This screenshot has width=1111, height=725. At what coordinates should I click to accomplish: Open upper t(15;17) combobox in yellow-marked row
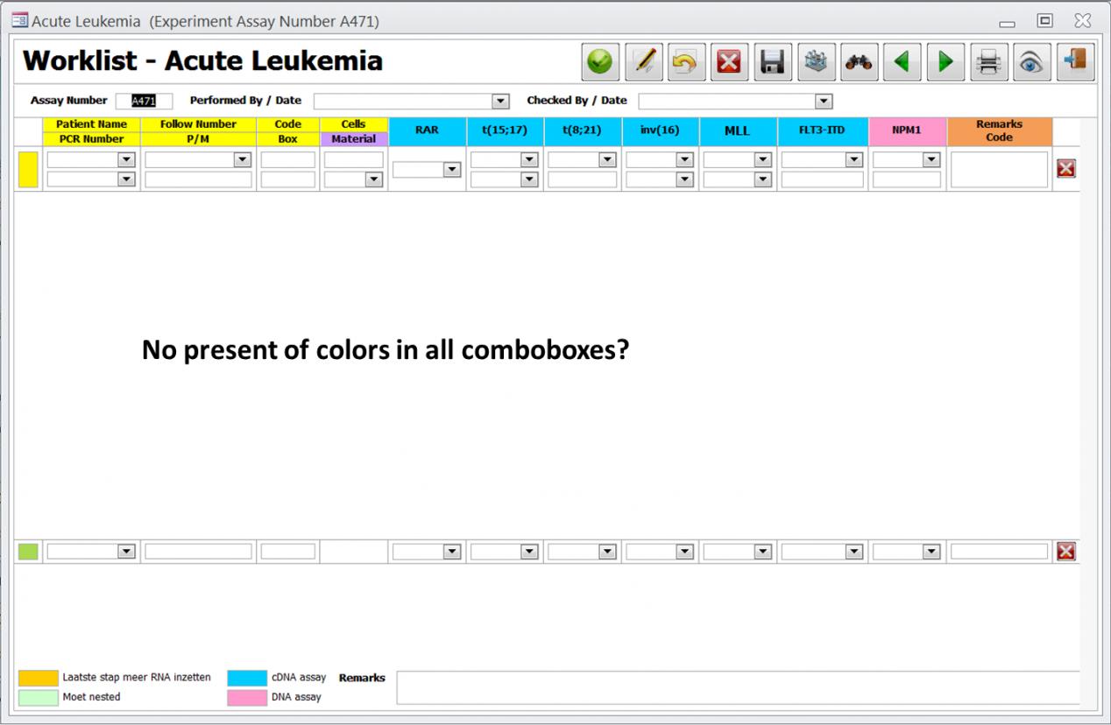(x=529, y=160)
